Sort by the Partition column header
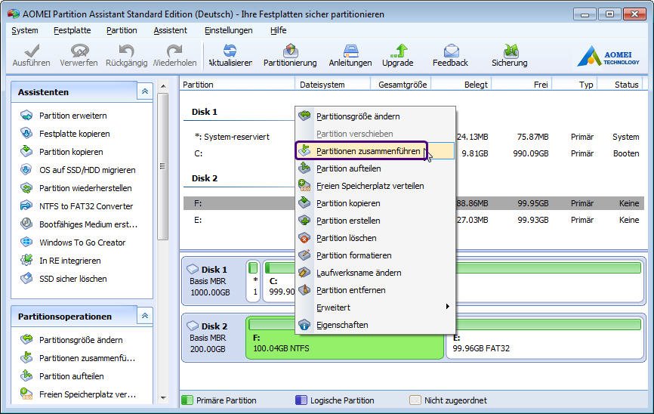This screenshot has width=654, height=414. pyautogui.click(x=237, y=85)
